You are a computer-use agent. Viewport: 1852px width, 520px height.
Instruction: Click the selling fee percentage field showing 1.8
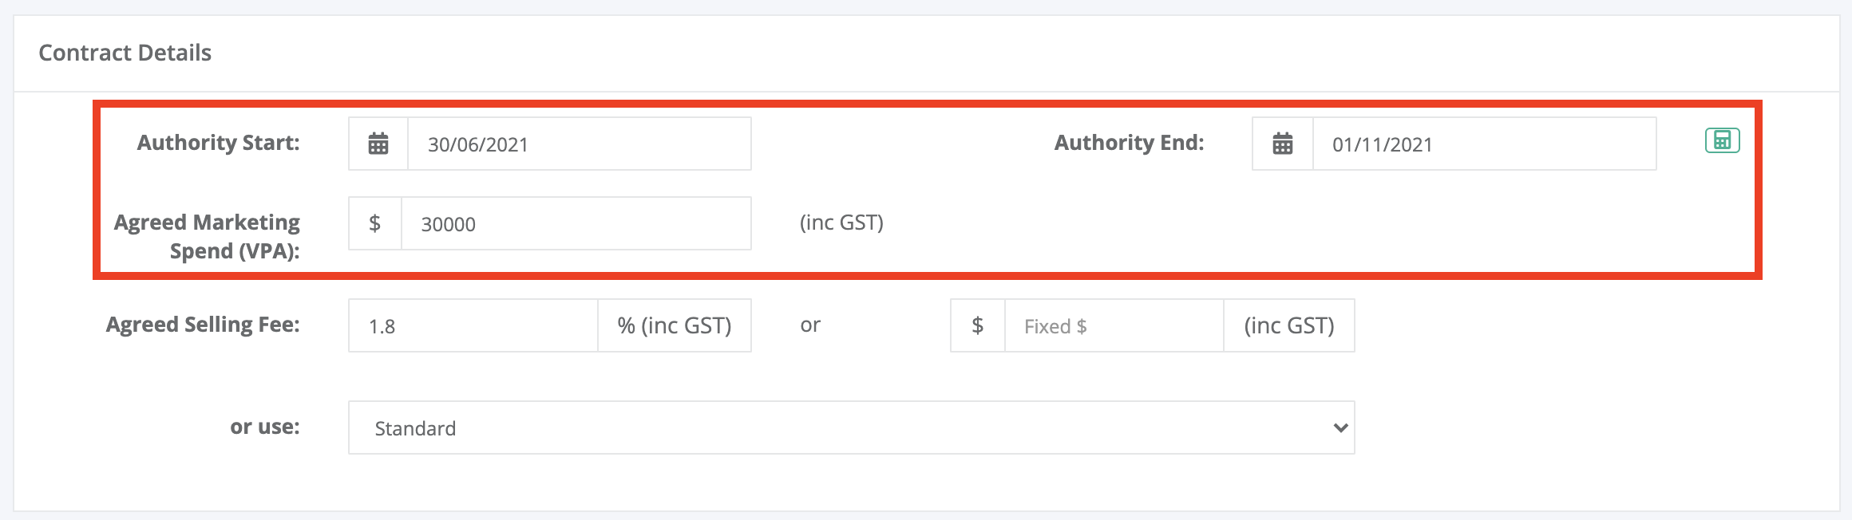(473, 325)
